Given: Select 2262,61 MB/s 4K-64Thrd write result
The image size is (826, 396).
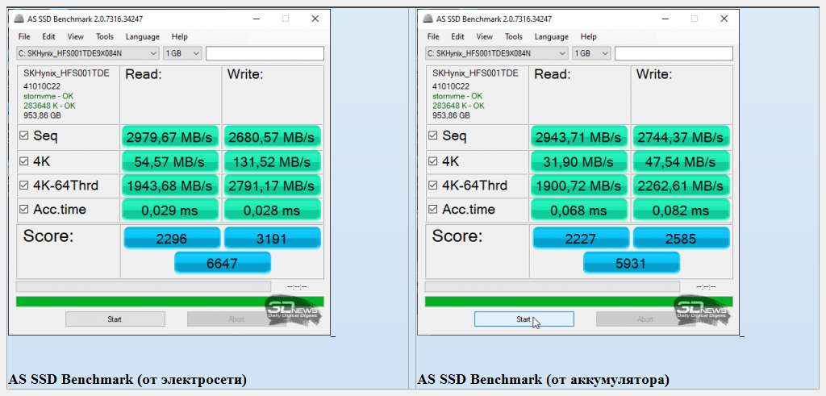Looking at the screenshot, I should (x=681, y=185).
